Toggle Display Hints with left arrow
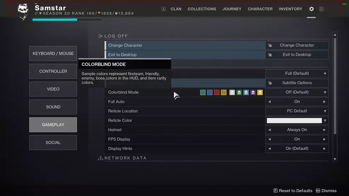 click(270, 148)
